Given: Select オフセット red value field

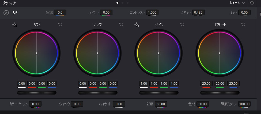Looking at the screenshot, I should click(x=206, y=84).
